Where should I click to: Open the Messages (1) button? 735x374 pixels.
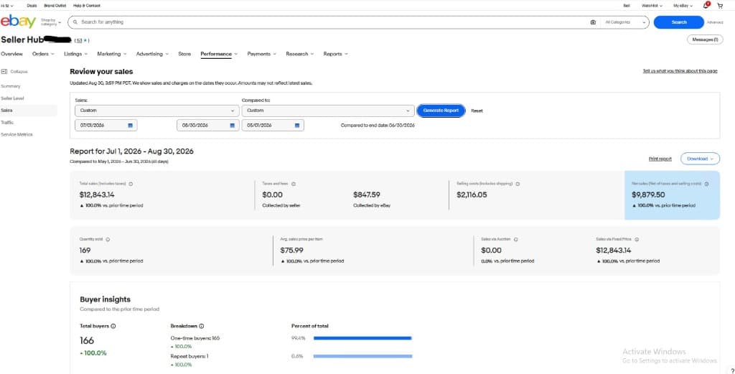pos(705,39)
